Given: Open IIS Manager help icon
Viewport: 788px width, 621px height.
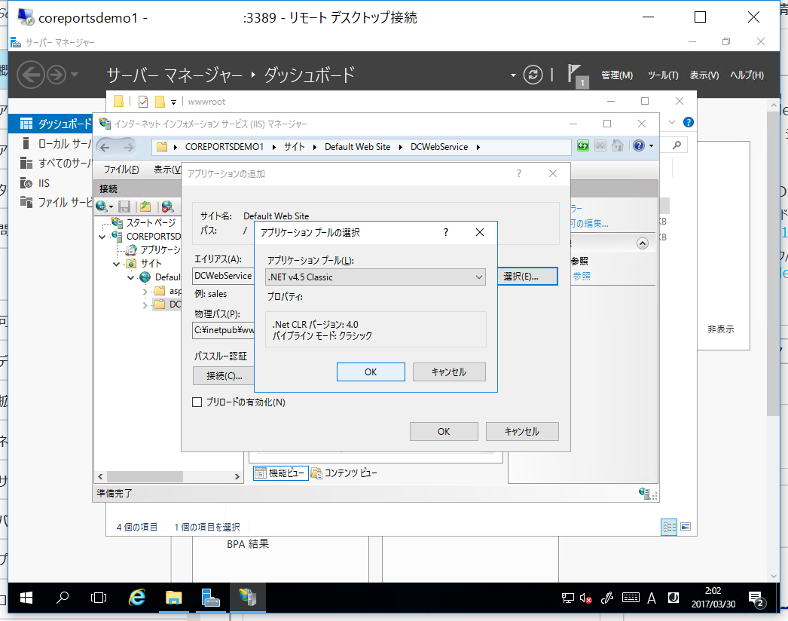Looking at the screenshot, I should click(x=638, y=145).
